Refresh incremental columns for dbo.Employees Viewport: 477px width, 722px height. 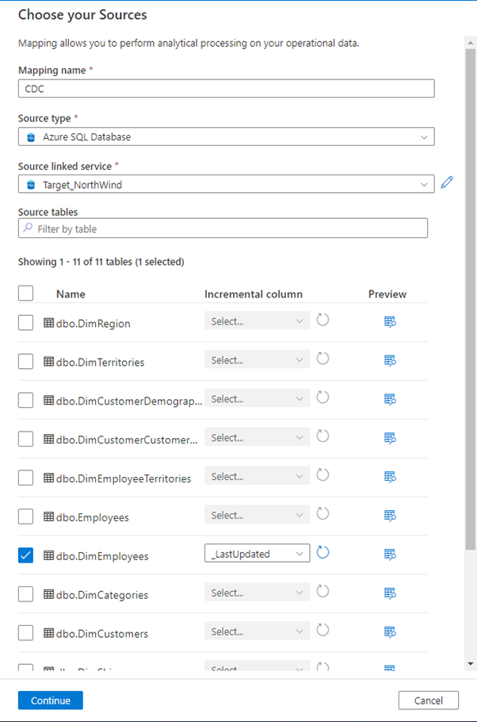323,513
